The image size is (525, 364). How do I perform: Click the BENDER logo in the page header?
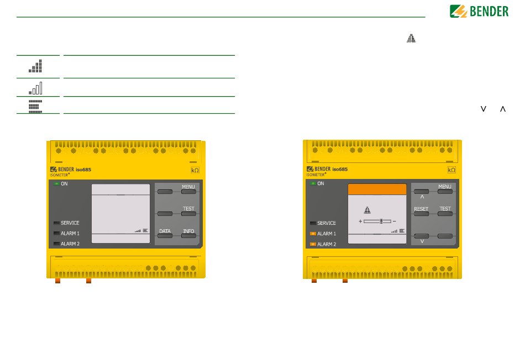tap(479, 11)
